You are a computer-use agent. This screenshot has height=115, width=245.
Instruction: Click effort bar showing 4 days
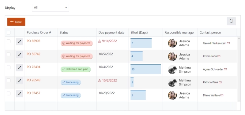pyautogui.click(x=137, y=56)
